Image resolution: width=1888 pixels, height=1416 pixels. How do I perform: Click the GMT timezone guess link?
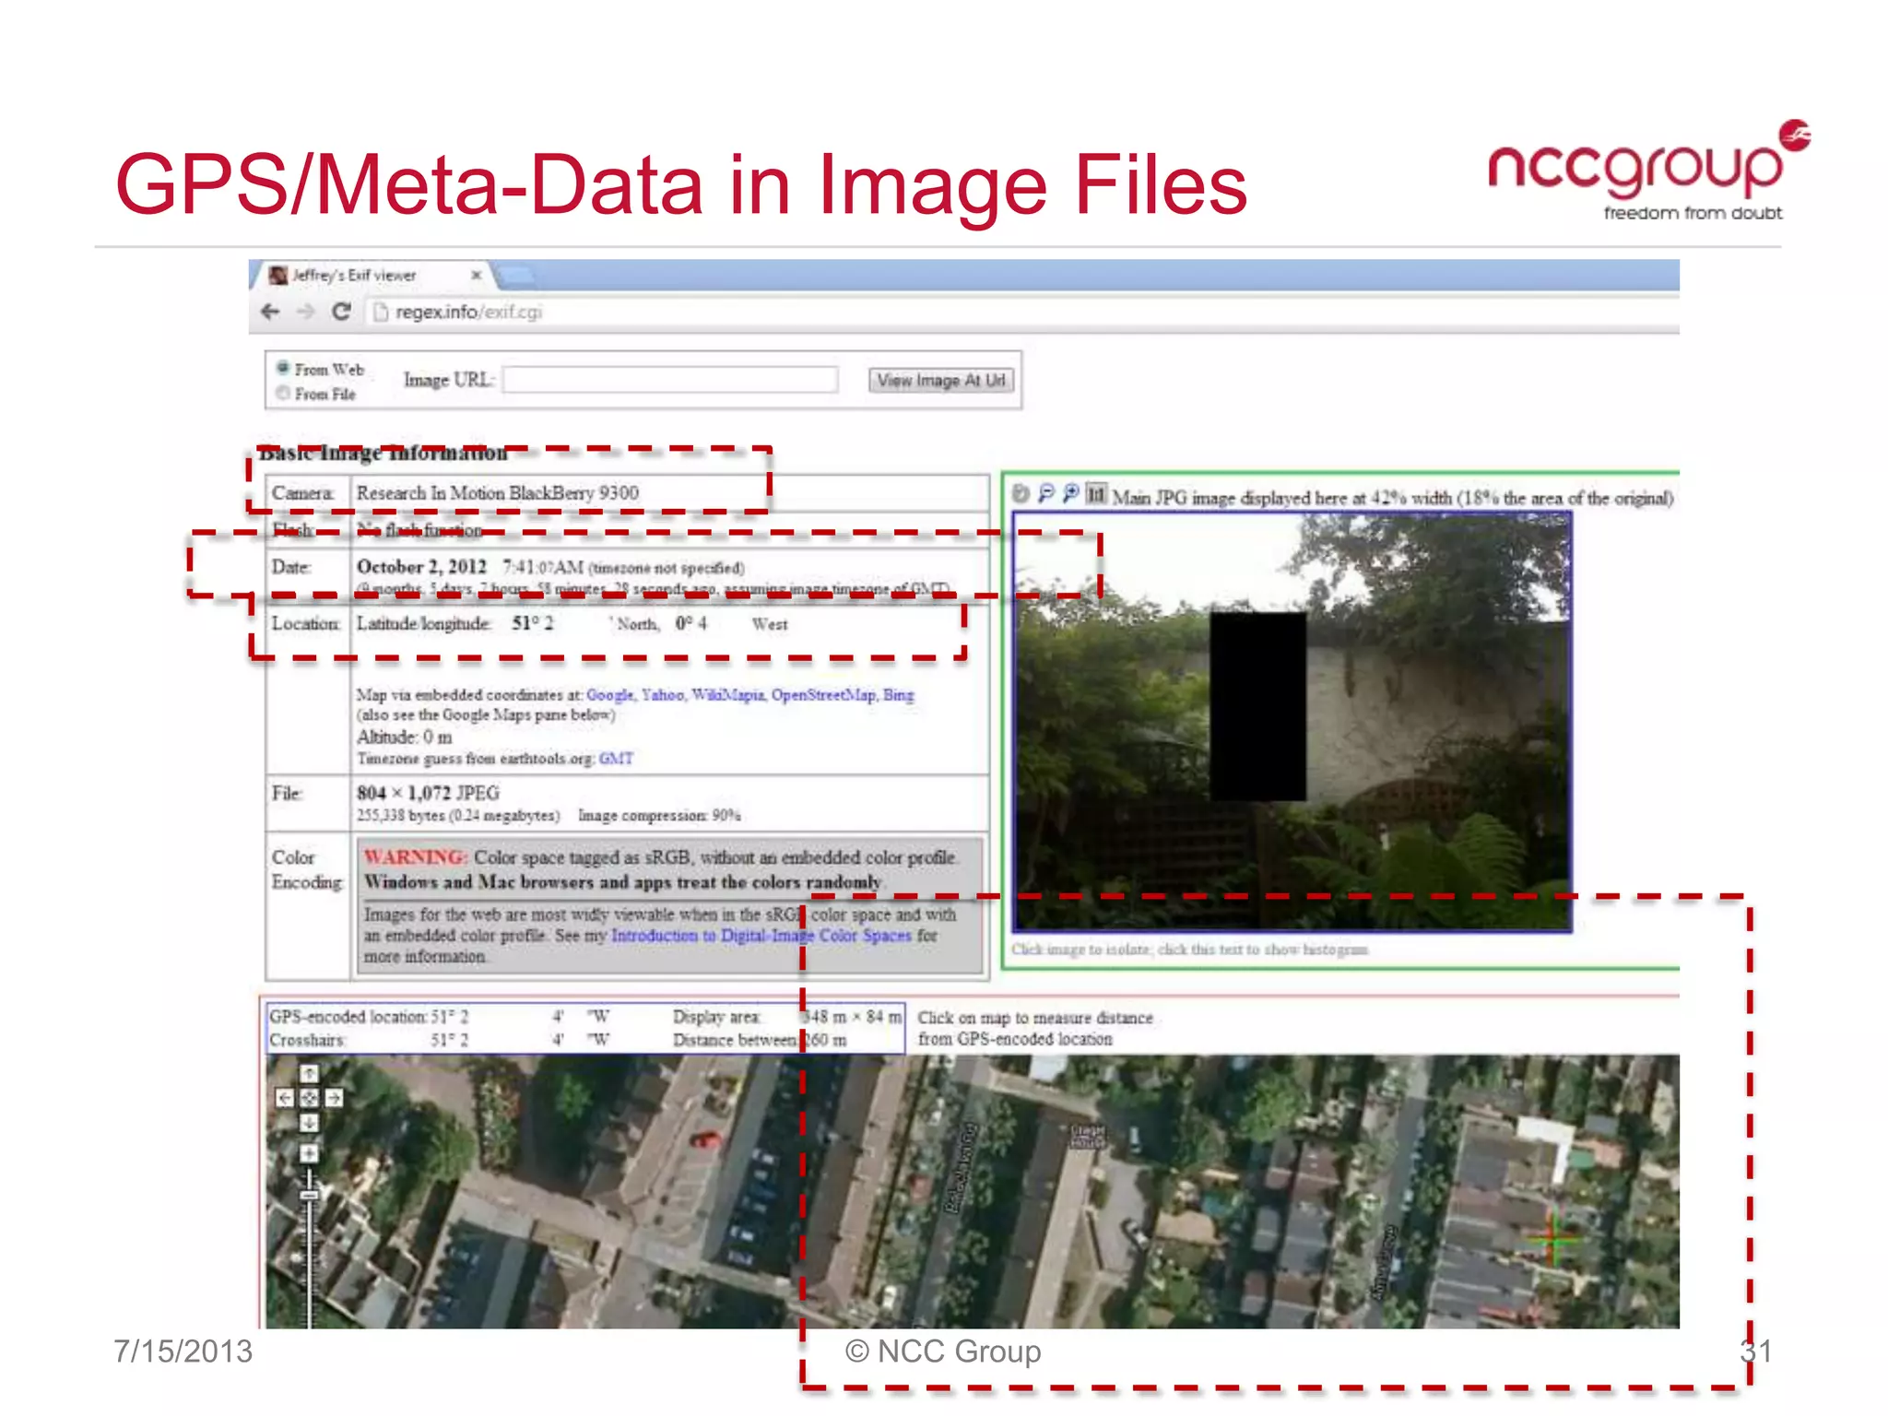pos(616,758)
